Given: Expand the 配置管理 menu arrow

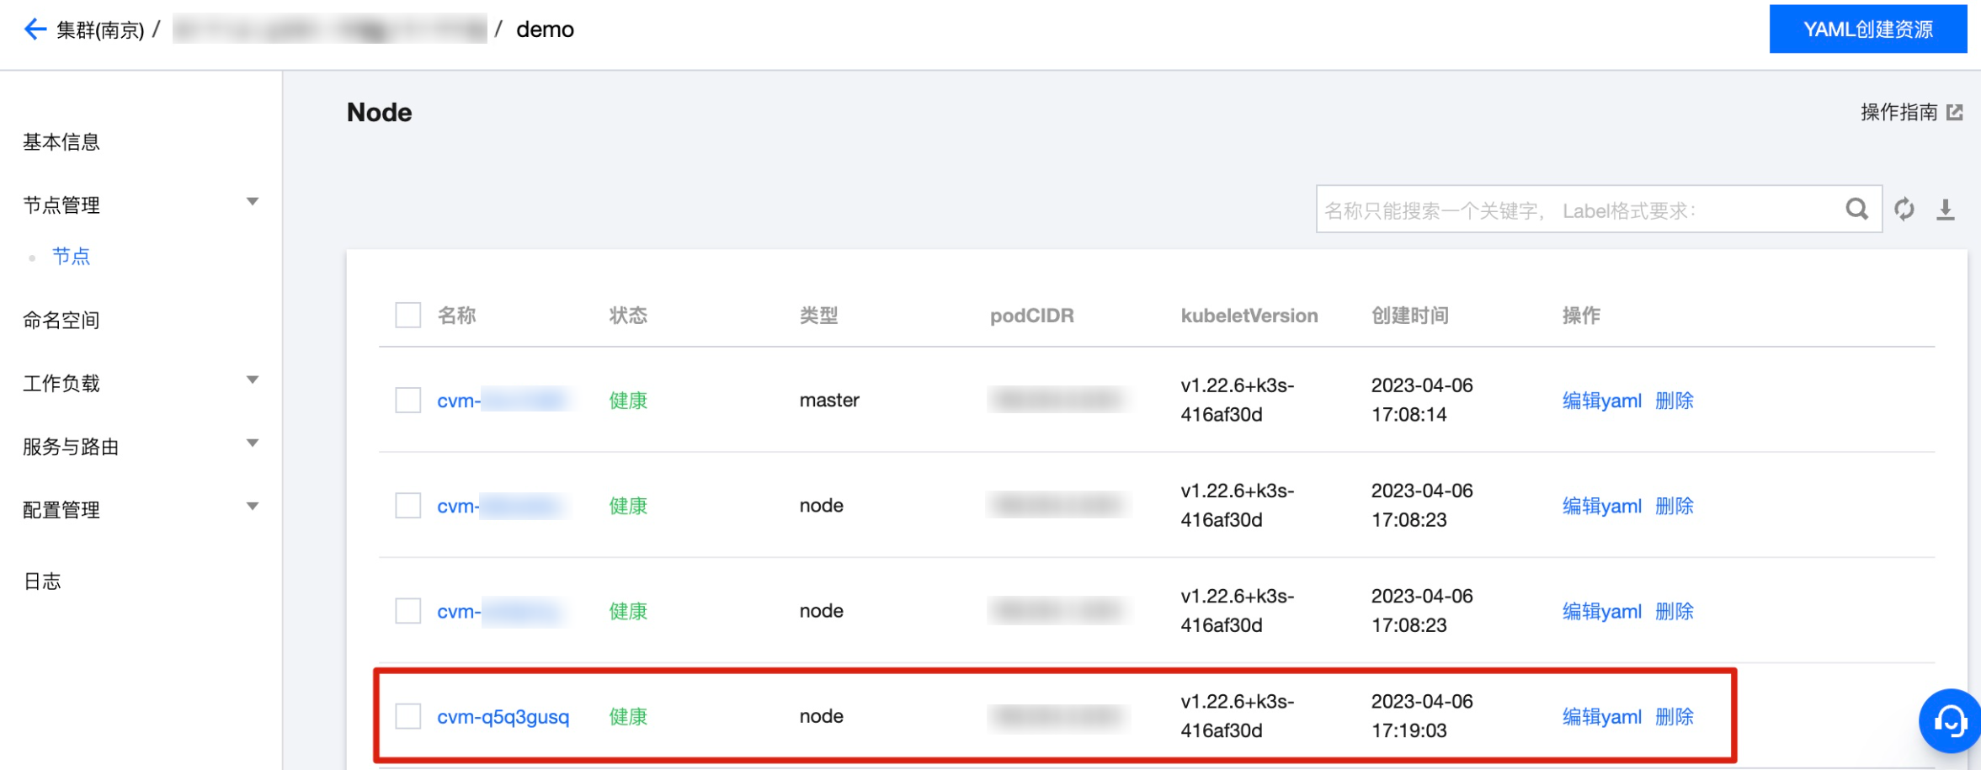Looking at the screenshot, I should coord(252,507).
